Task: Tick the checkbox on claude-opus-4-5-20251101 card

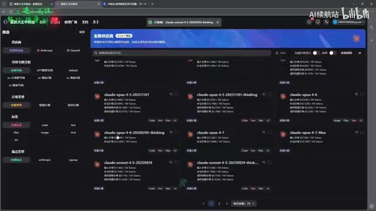Action: click(176, 94)
